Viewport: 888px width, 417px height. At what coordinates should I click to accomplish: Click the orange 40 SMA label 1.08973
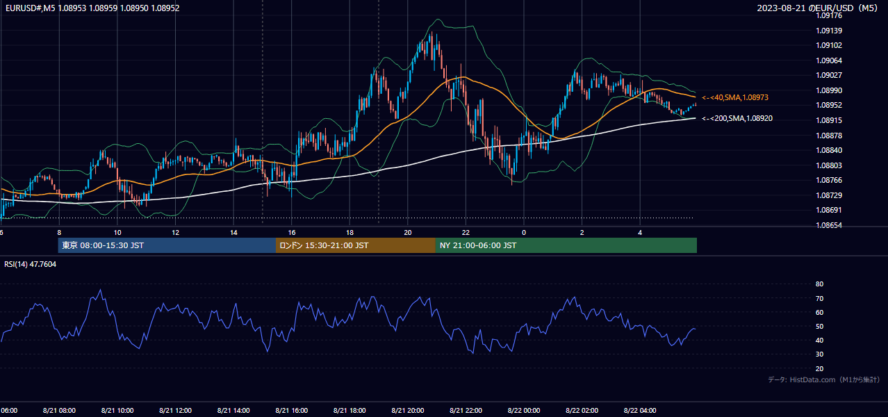coord(735,97)
